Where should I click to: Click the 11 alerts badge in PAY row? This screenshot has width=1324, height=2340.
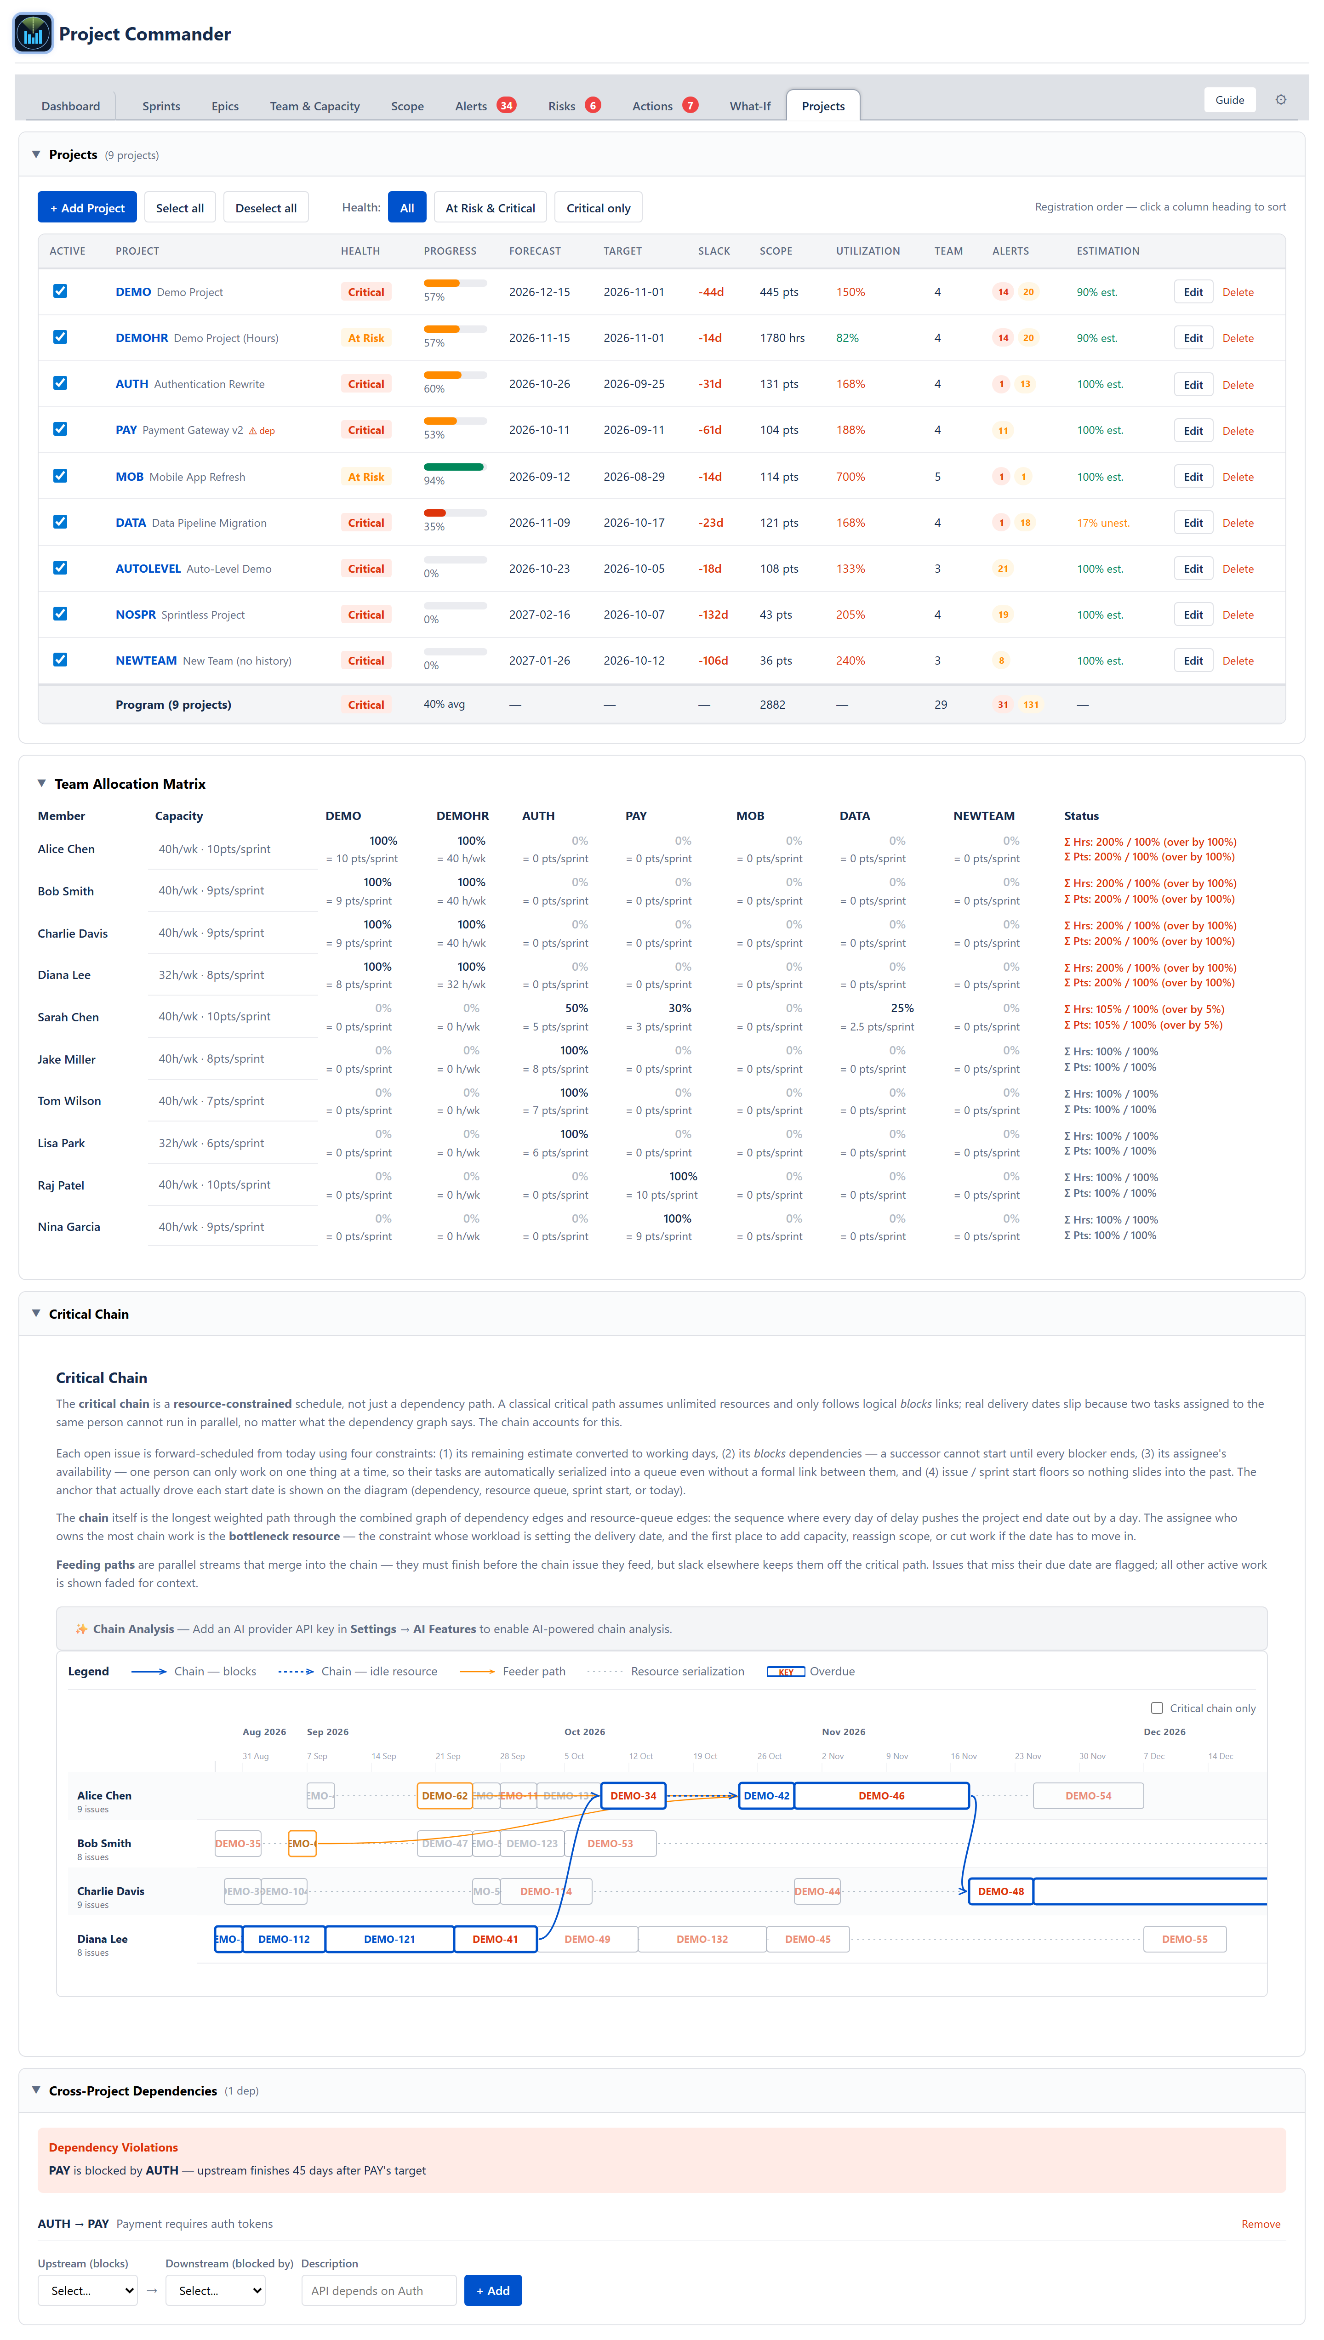(x=1003, y=431)
